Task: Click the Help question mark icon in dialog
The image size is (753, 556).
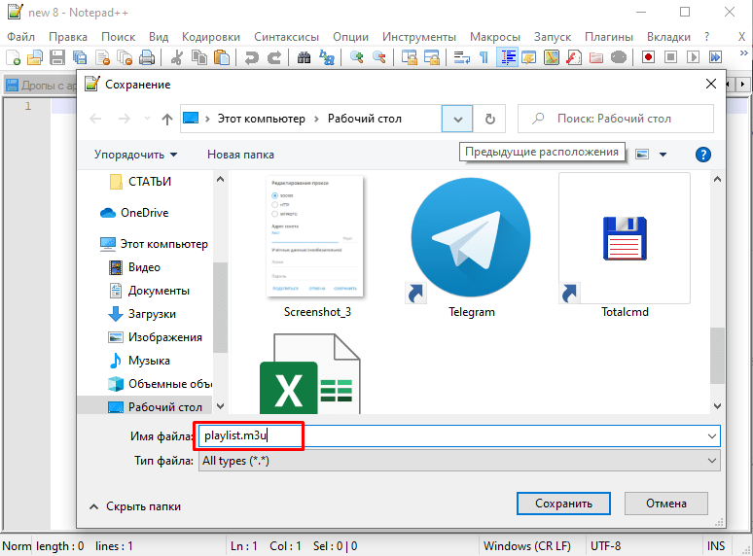Action: (x=703, y=155)
